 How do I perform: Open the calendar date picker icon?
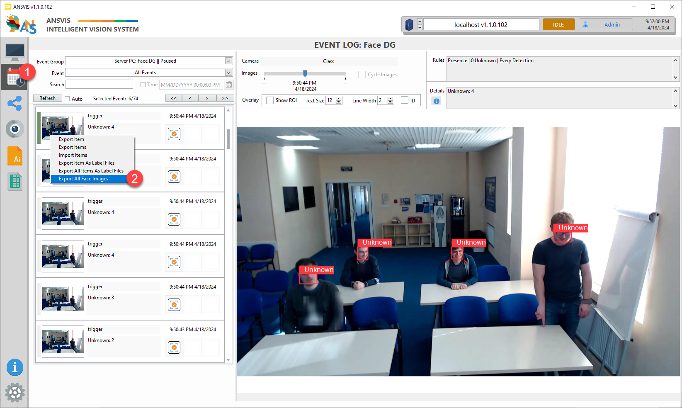tap(228, 85)
